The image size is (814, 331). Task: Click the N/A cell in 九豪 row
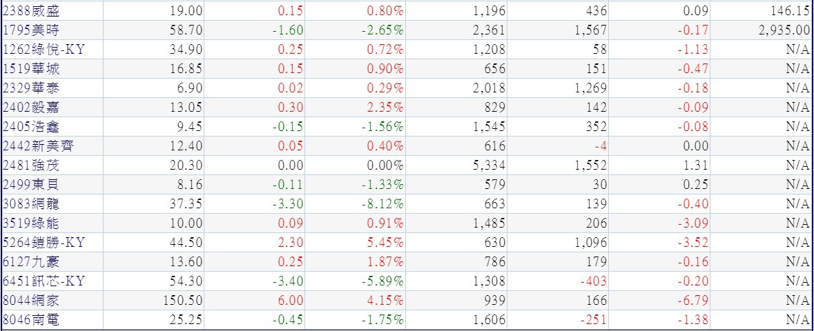(798, 263)
